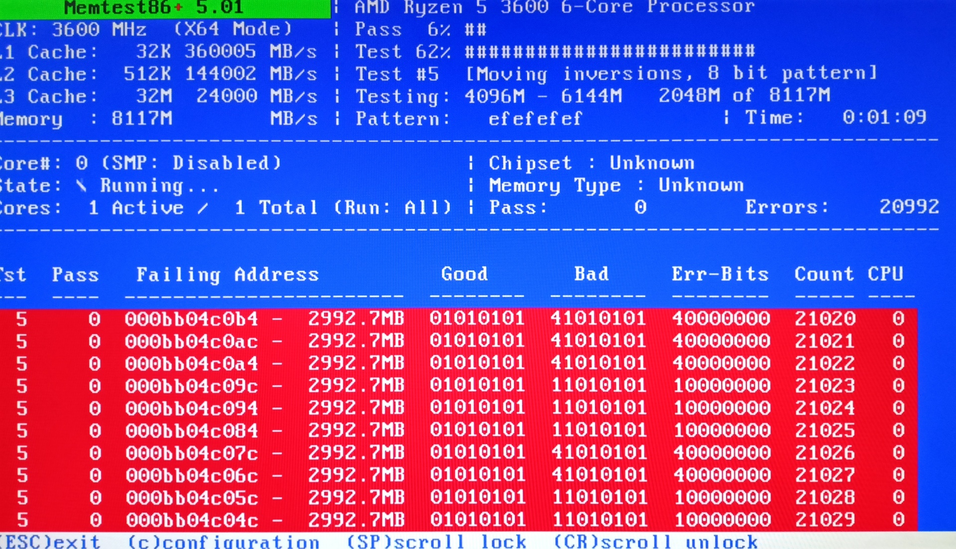Click failing address 000bb04c05c
956x549 pixels.
[x=192, y=498]
